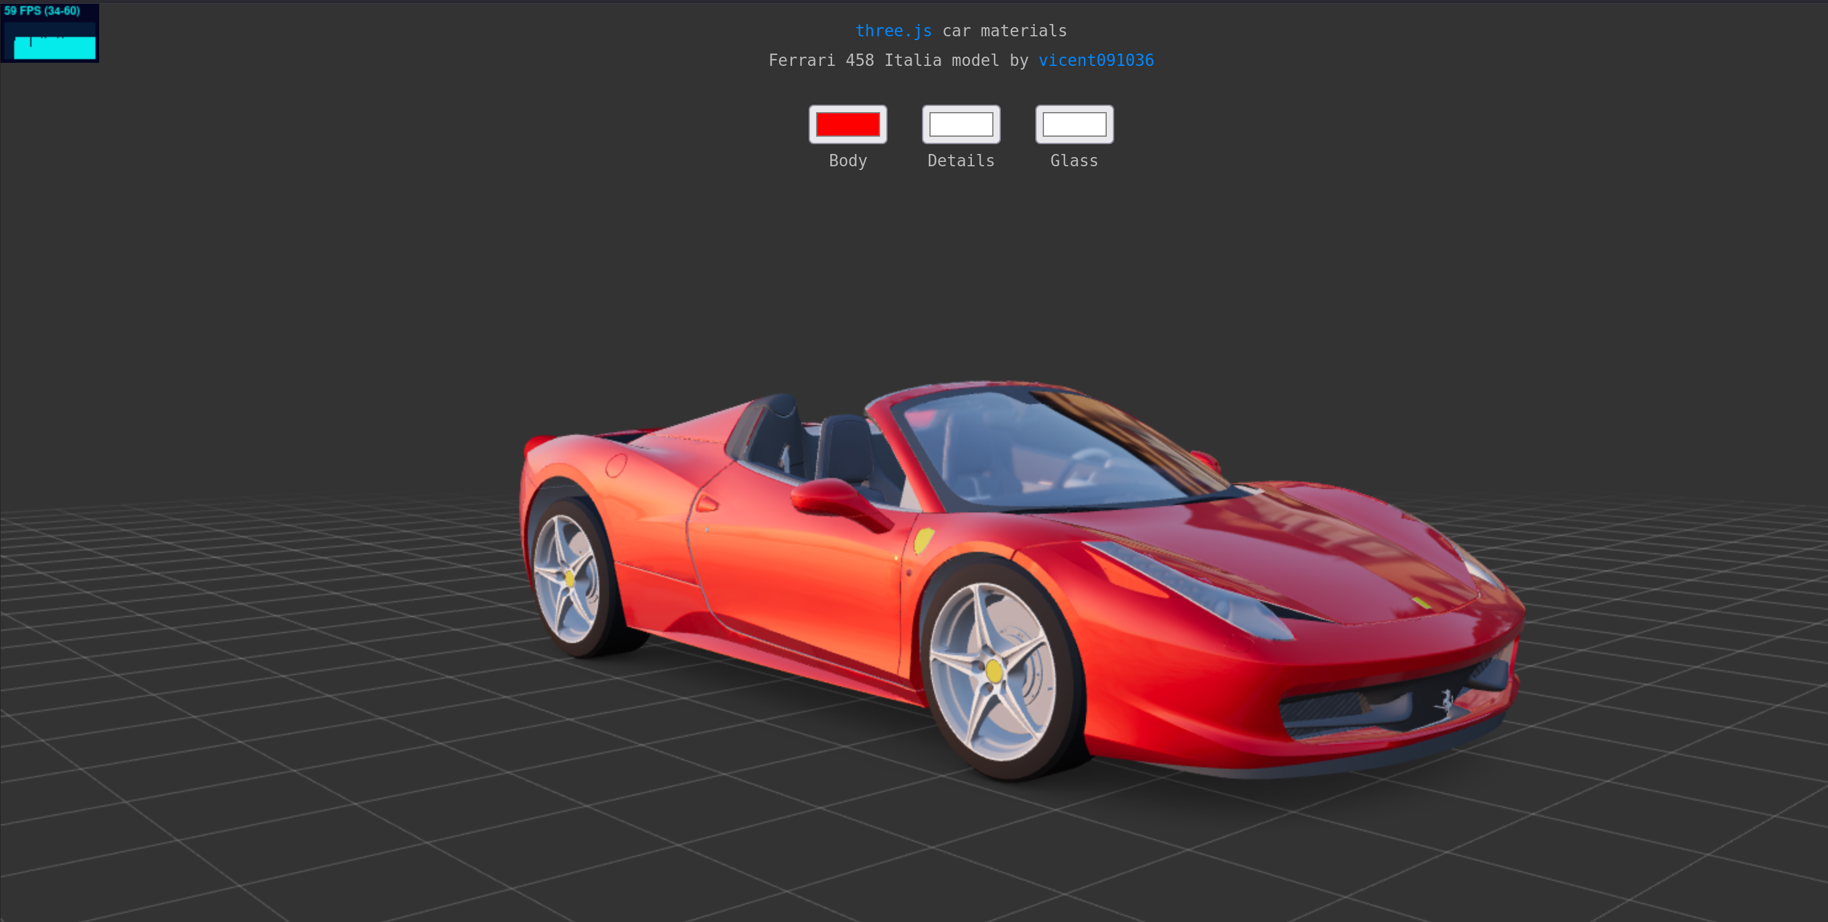Click the yellow hood badge
1828x922 pixels.
1422,602
